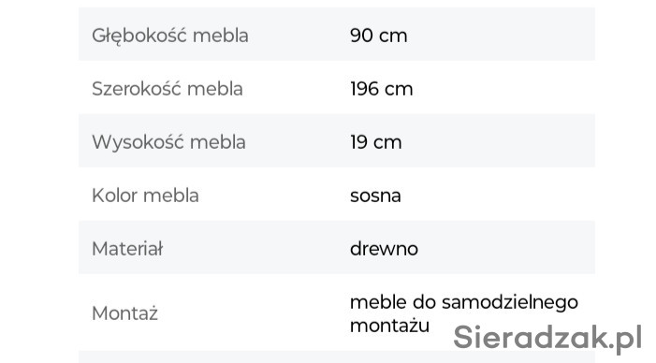Viewport: 656px width, 363px height.
Task: Click the Szerokość mebla table row
Action: tap(337, 87)
